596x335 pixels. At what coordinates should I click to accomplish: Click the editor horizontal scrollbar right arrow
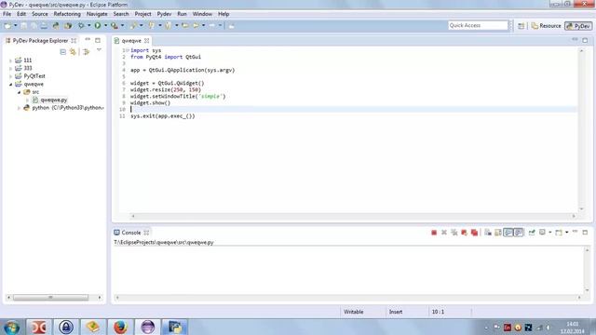click(574, 216)
